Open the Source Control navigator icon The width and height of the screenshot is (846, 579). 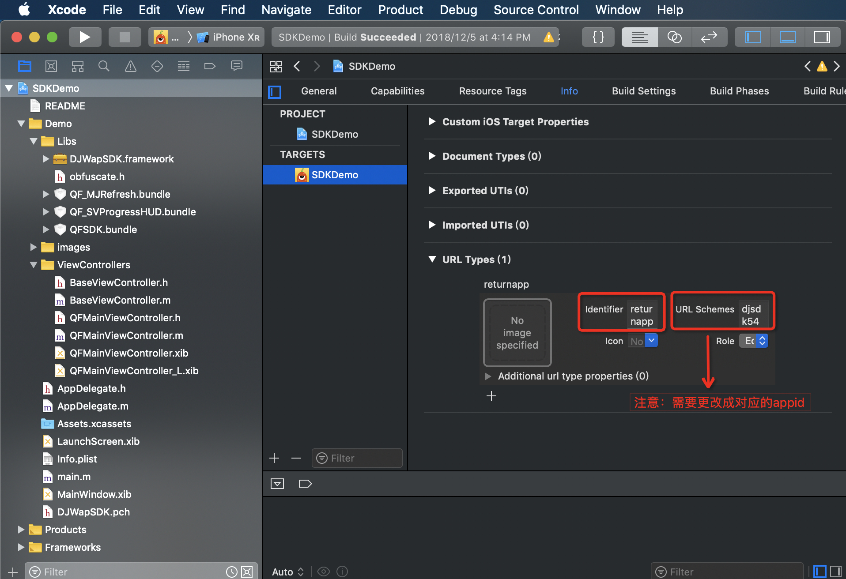click(x=51, y=66)
